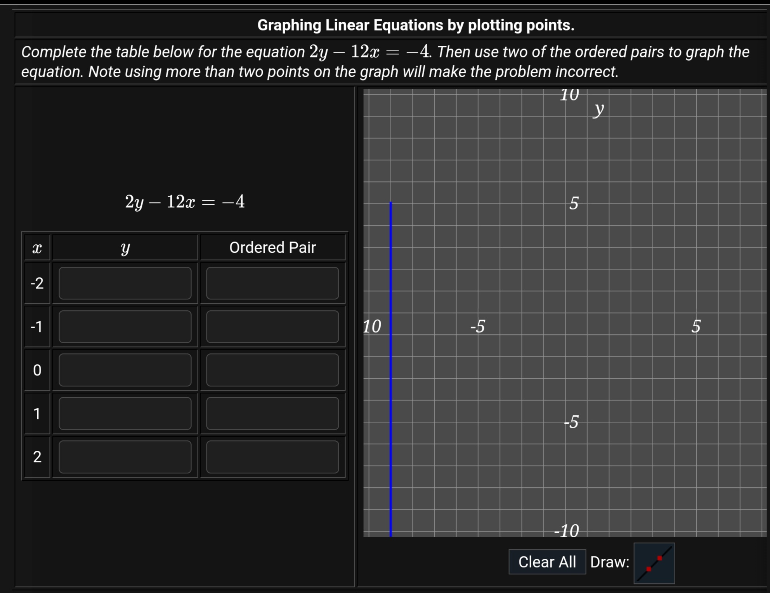Screen dimensions: 770x593
Task: Click the y input field for x = 2
Action: (x=125, y=457)
